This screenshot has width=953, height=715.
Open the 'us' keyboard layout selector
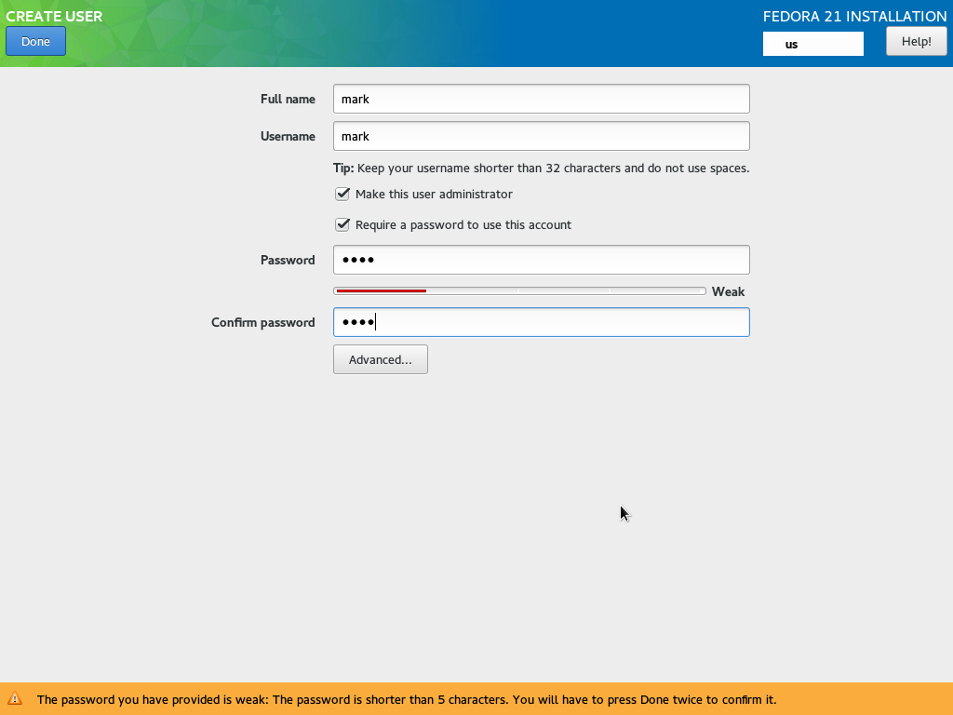click(x=812, y=44)
